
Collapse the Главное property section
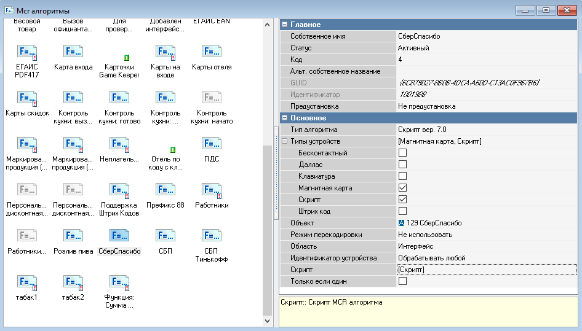(285, 25)
